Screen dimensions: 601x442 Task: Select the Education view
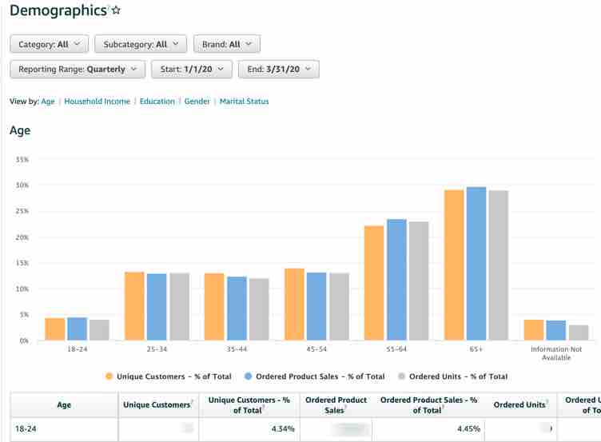(x=157, y=102)
